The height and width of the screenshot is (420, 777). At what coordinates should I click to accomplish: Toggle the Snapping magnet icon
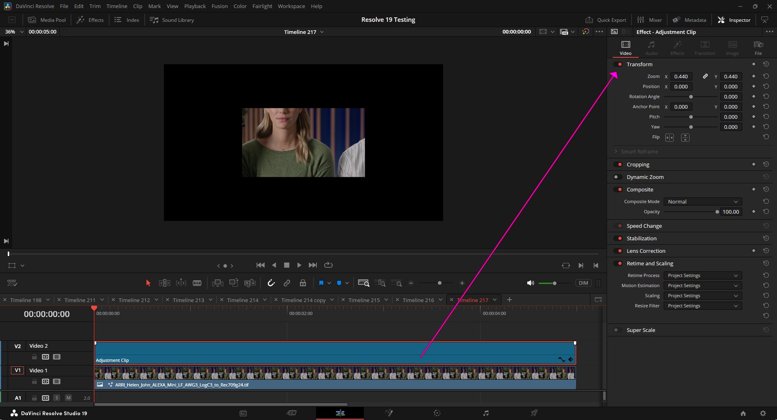click(271, 283)
